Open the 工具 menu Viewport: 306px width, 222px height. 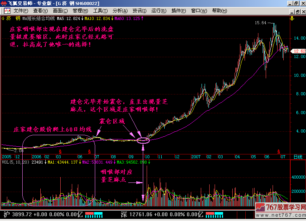[x=100, y=10]
